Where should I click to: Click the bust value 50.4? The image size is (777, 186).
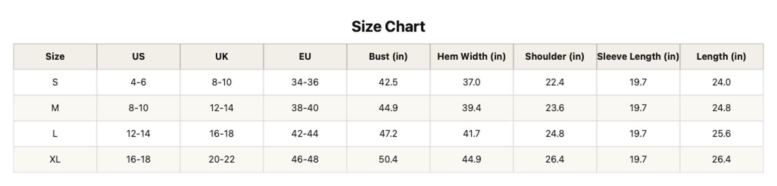tap(388, 159)
